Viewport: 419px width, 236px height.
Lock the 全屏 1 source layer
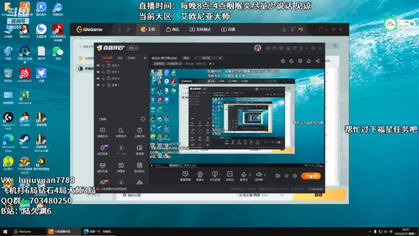103,85
